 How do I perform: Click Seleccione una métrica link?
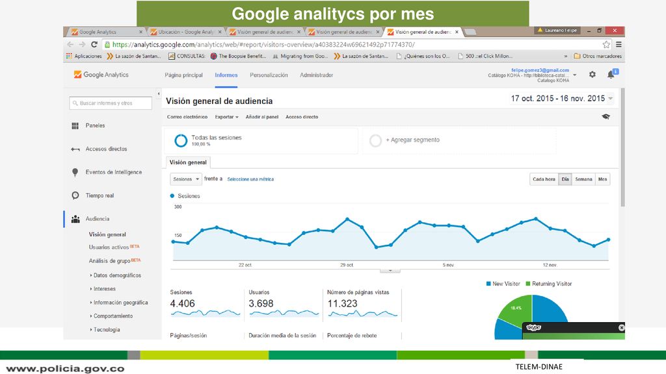click(250, 179)
